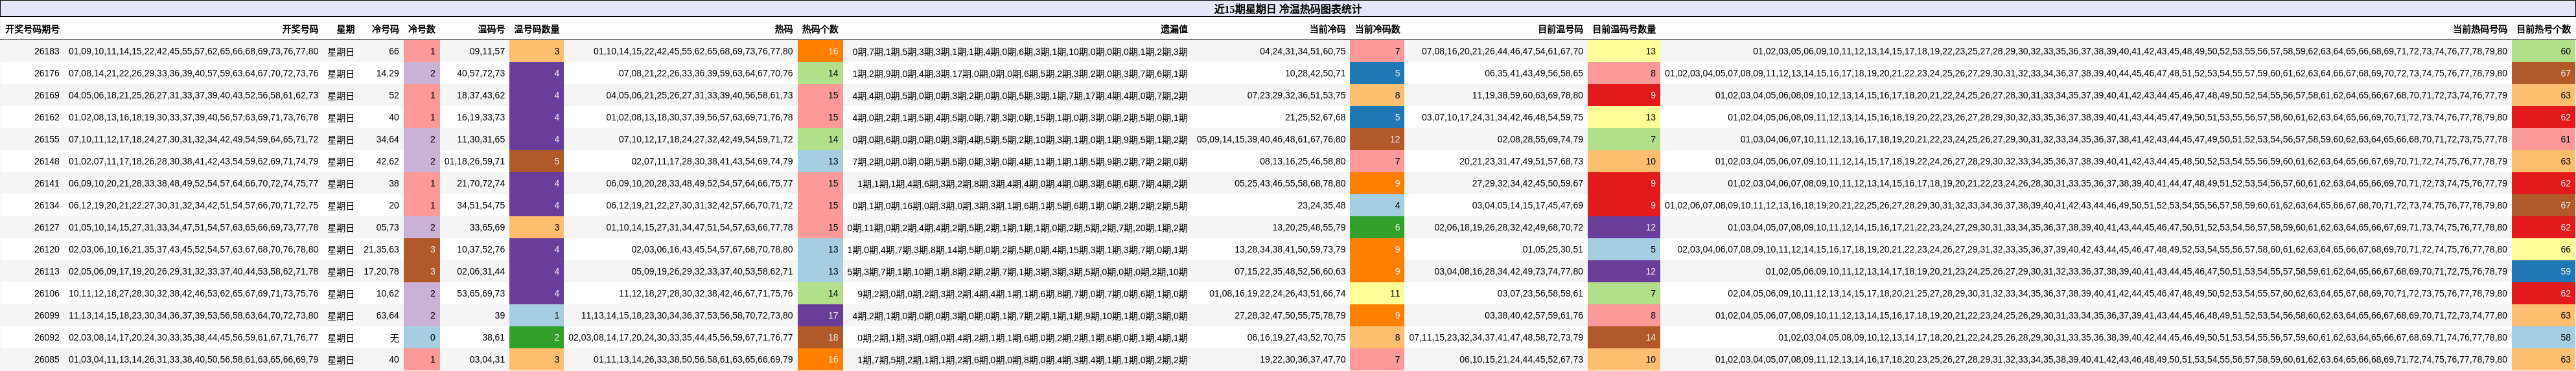Select period number 26162
The width and height of the screenshot is (2576, 371).
[47, 117]
